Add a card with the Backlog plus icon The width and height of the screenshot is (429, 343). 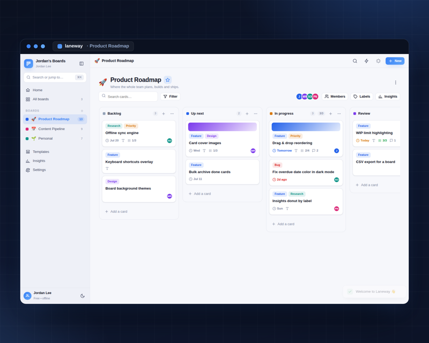tap(164, 114)
